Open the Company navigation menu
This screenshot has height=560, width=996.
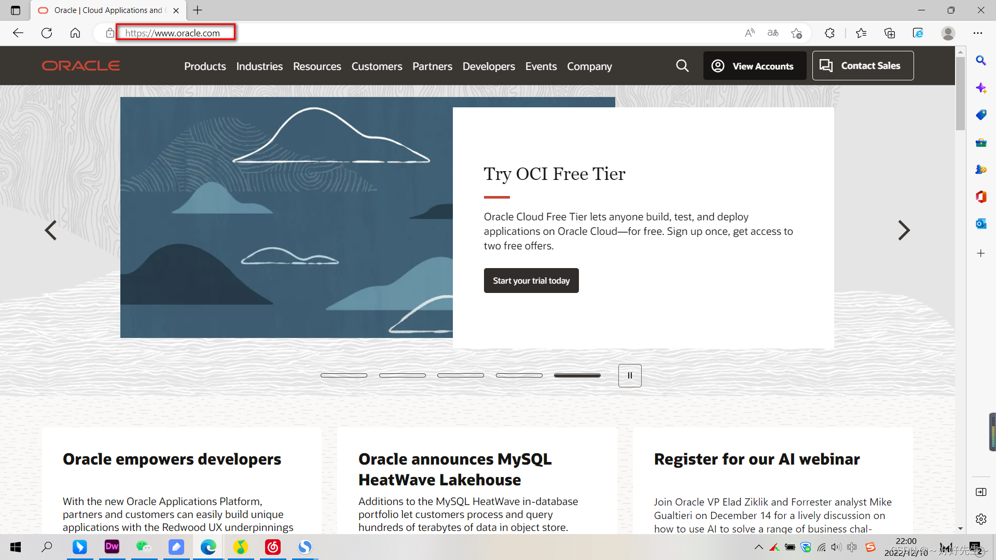[589, 66]
